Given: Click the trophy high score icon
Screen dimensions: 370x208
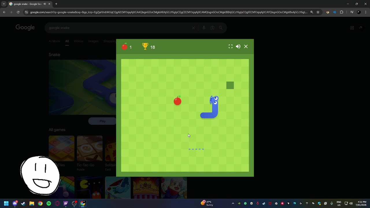Looking at the screenshot, I should click(145, 46).
